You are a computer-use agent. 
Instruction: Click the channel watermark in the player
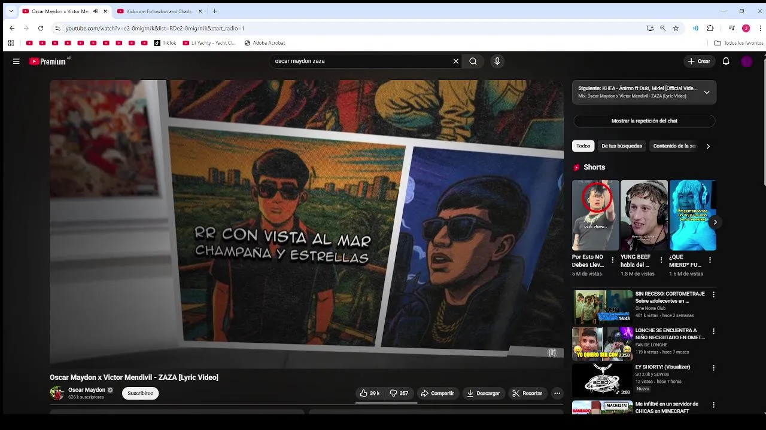pyautogui.click(x=552, y=352)
